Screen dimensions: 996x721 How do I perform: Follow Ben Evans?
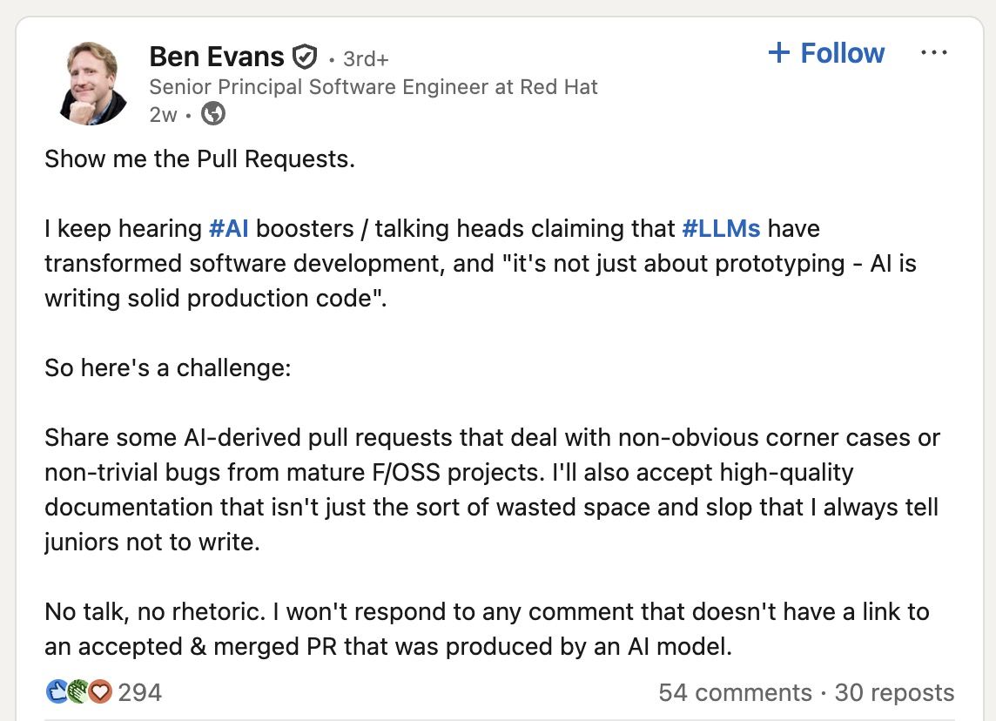tap(825, 53)
